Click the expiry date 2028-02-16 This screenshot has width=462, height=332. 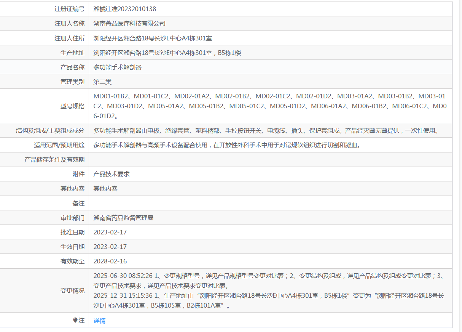110,261
